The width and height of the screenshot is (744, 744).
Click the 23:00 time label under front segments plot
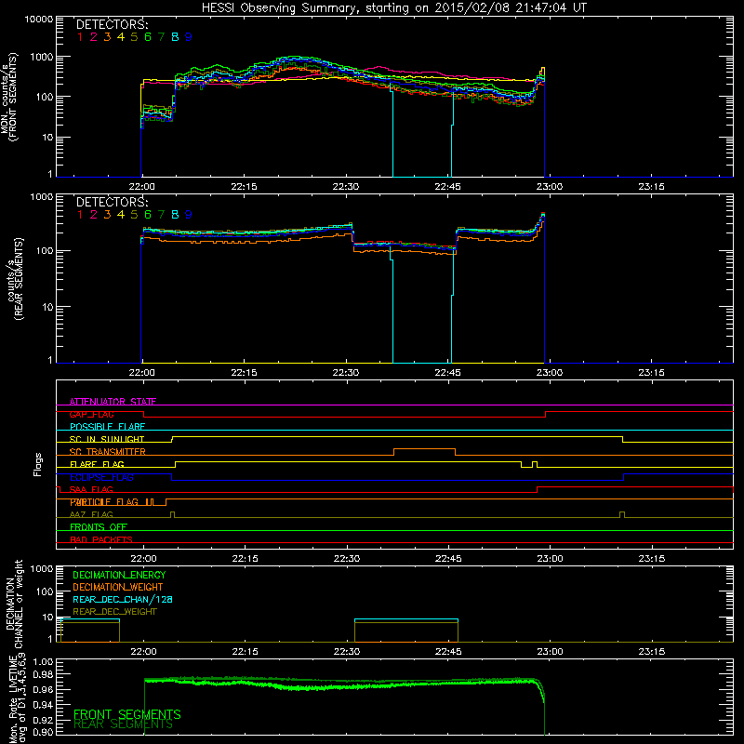(550, 187)
